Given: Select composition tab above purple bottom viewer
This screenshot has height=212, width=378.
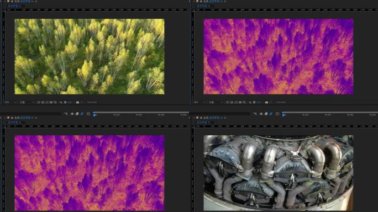Looking at the screenshot, I should pos(14,123).
